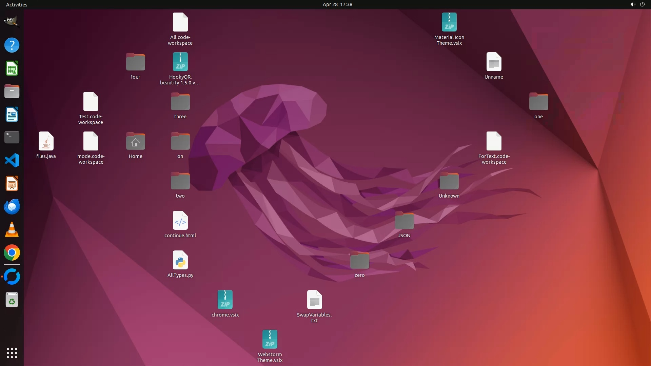Select the Home folder on desktop
The image size is (651, 366).
[x=135, y=141]
